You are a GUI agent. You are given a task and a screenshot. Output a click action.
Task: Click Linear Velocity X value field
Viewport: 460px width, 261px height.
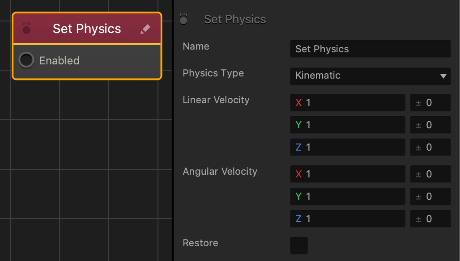coord(347,102)
